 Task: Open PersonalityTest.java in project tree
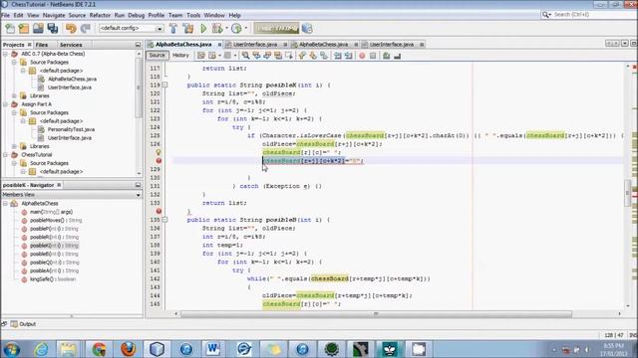[71, 129]
